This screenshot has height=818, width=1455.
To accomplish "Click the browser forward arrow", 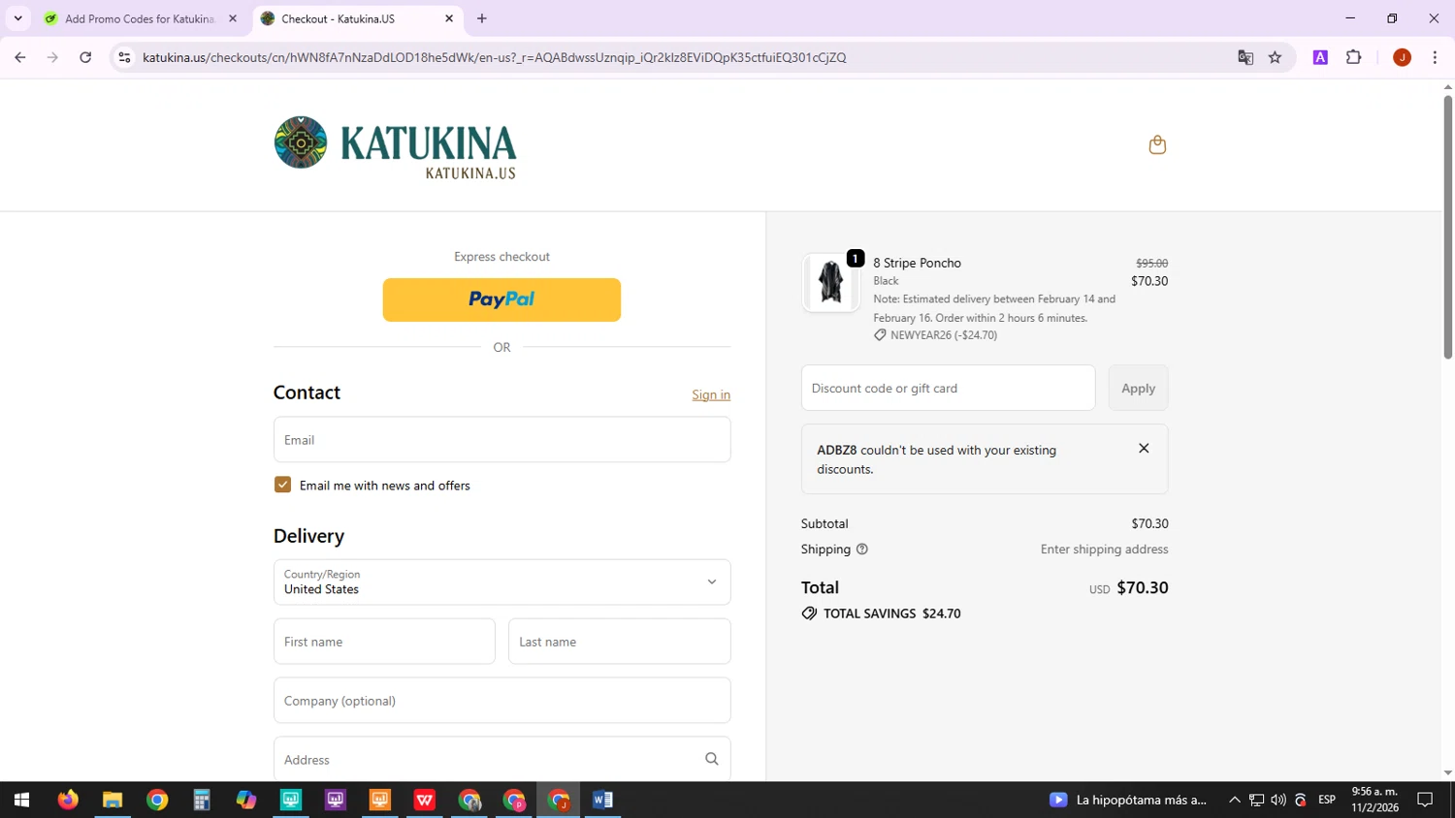I will (52, 57).
